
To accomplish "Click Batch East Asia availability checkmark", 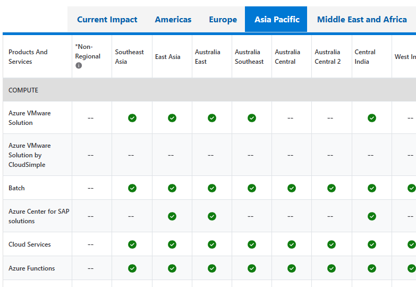I will [172, 188].
